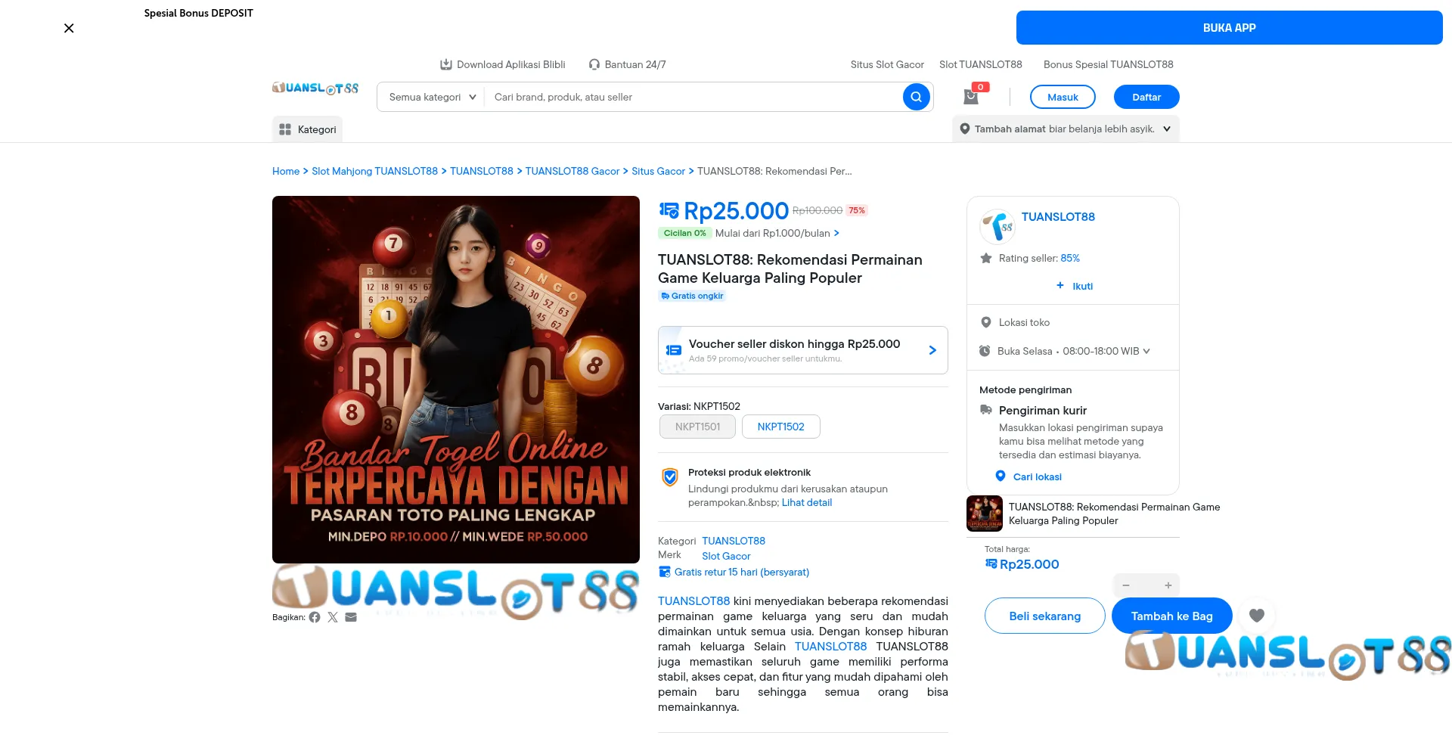Share product via X icon
Viewport: 1452px width, 751px height.
point(333,617)
